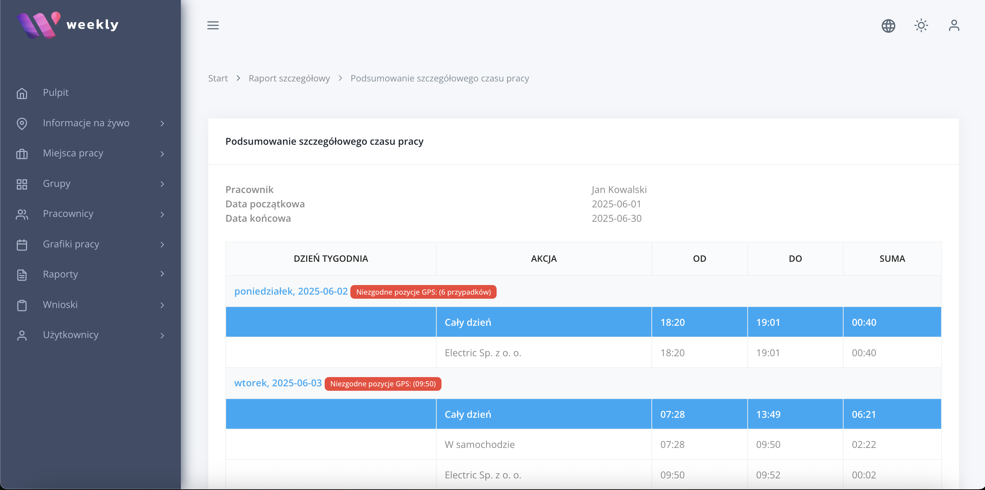Click the Grafiki pracy calendar icon

tap(22, 244)
